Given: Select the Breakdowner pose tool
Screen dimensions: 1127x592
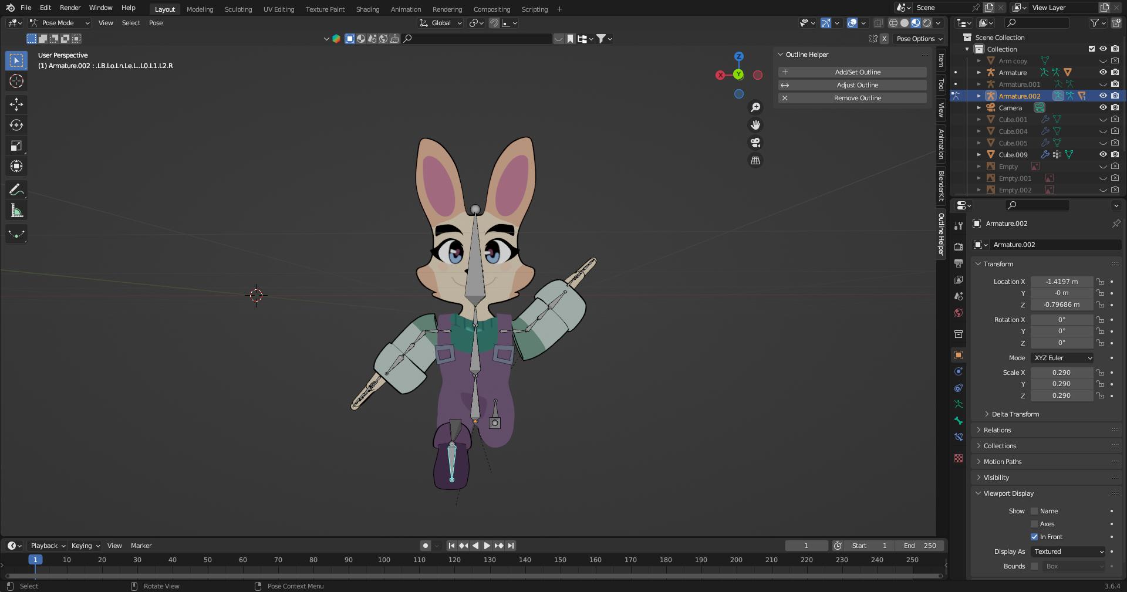Looking at the screenshot, I should (16, 234).
